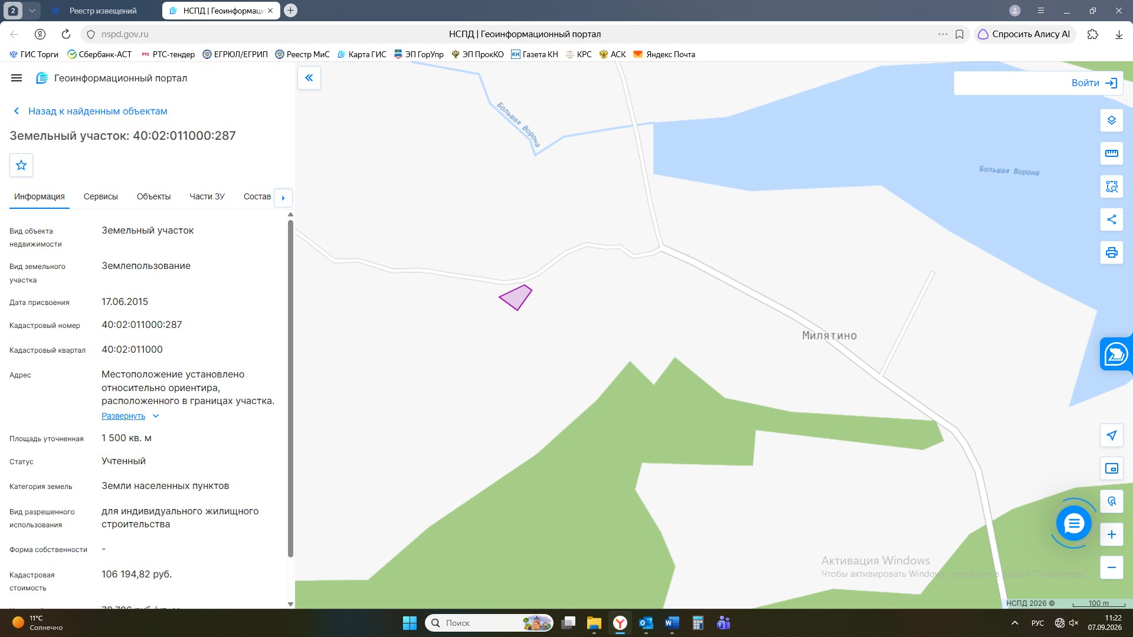Open the page options three-dot menu
Viewport: 1133px width, 637px height.
click(x=943, y=34)
